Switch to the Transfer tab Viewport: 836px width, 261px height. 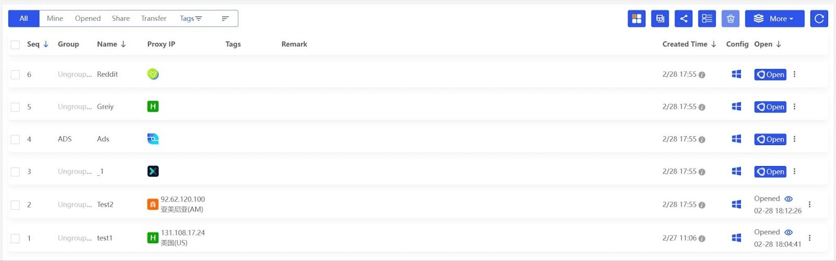pos(154,19)
